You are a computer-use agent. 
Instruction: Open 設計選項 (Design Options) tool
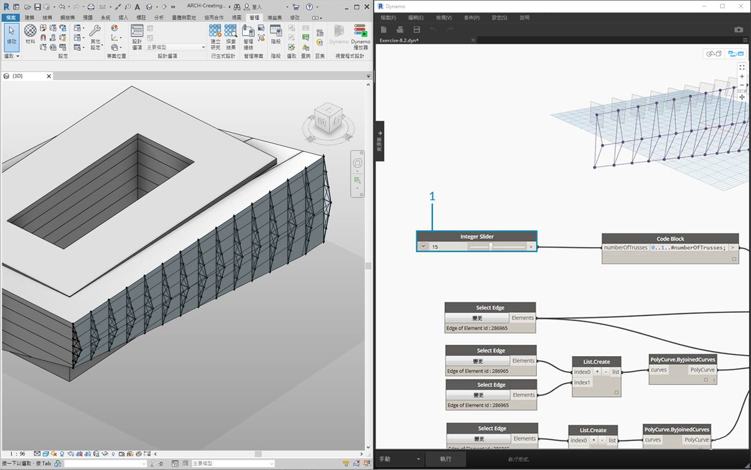point(137,38)
